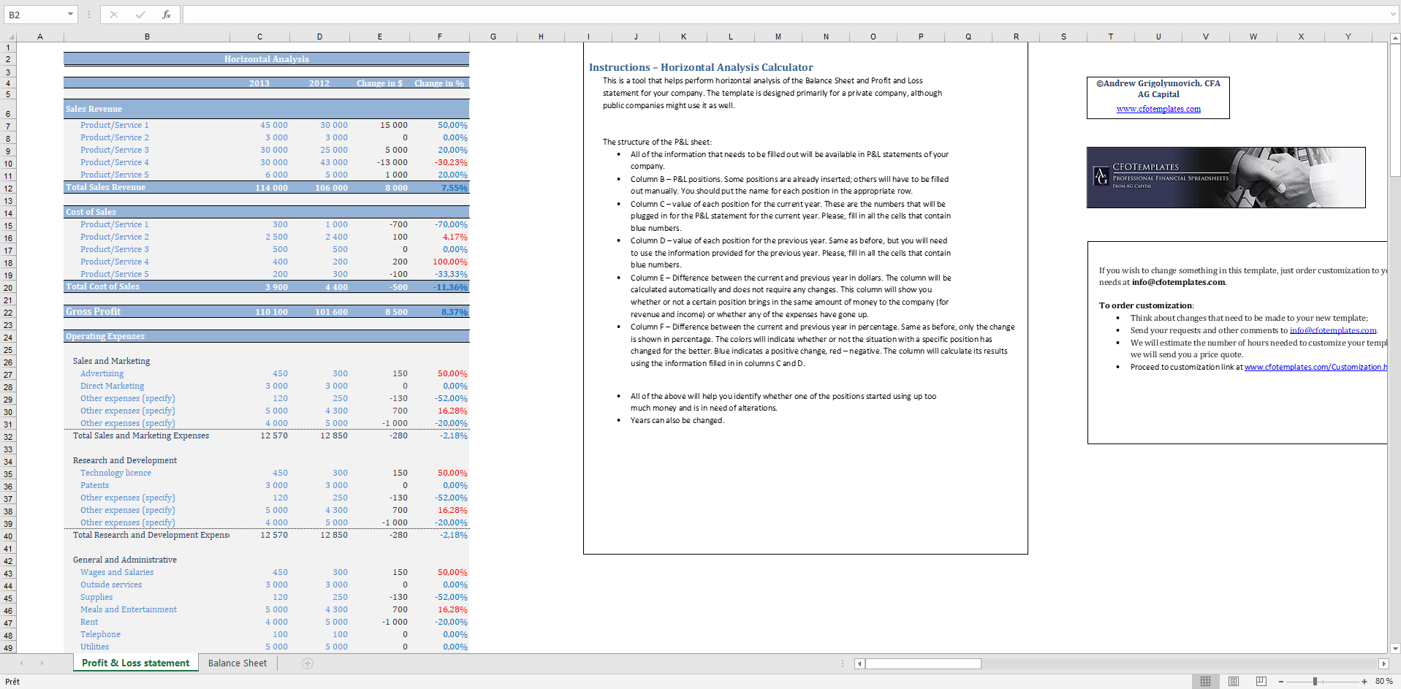Open the www.cfotemplates.com link

click(1158, 109)
